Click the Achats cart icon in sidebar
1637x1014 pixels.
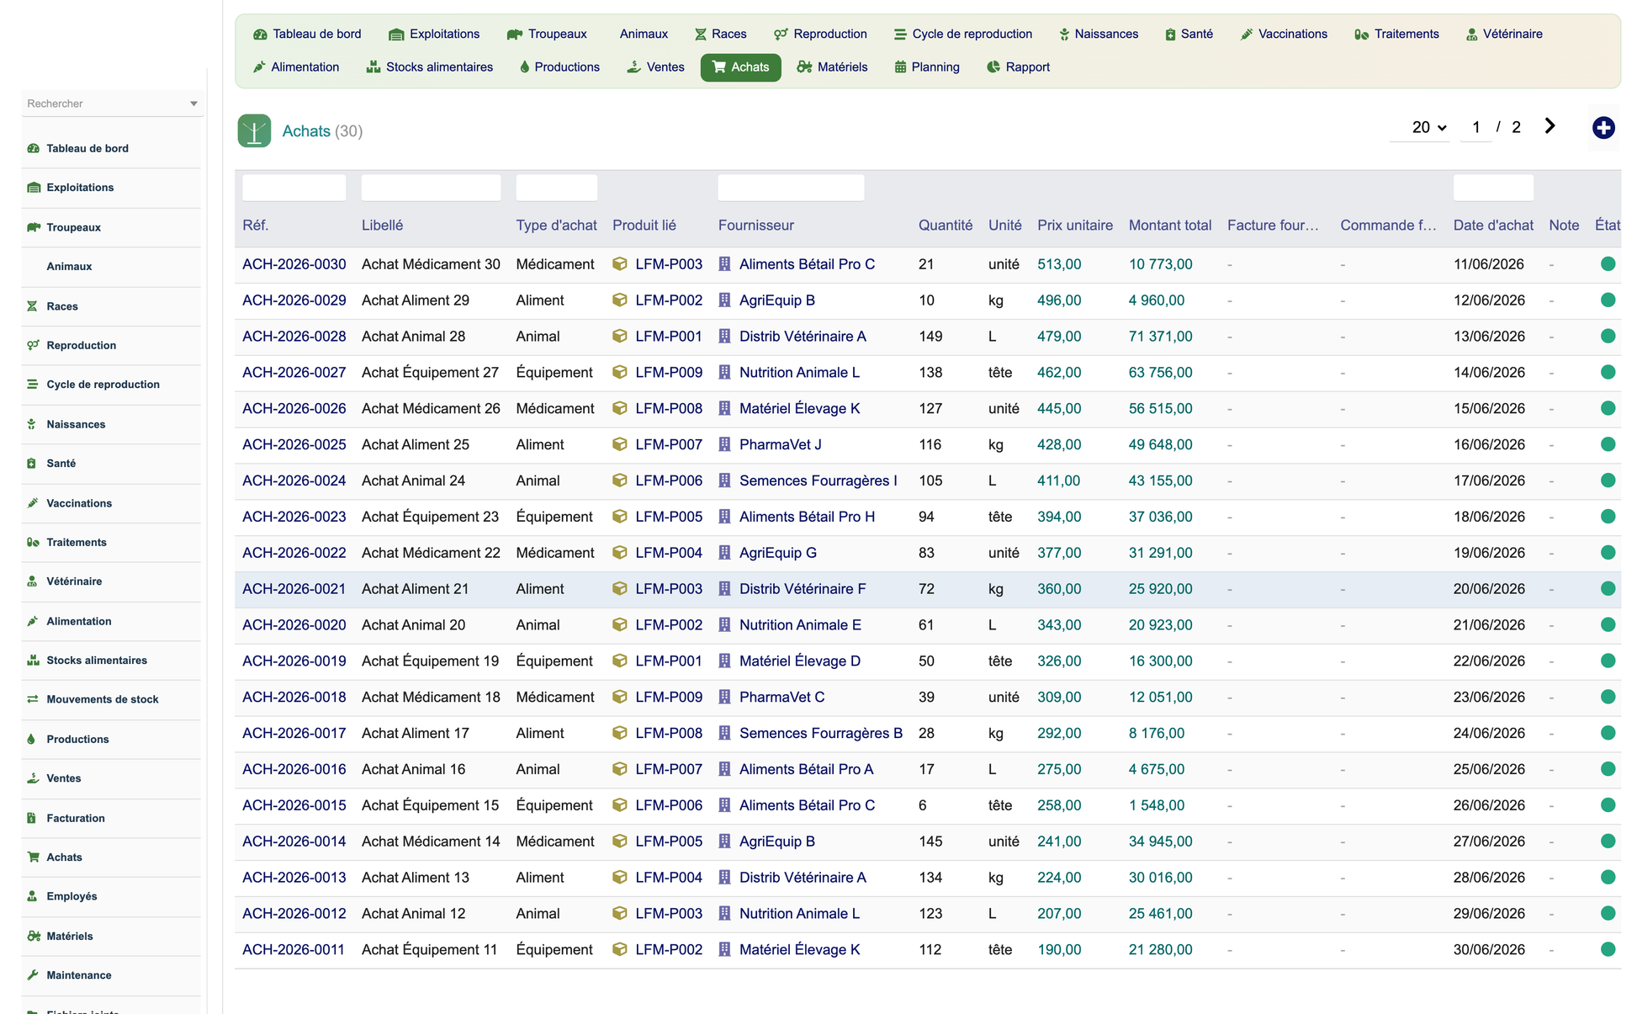pos(34,857)
